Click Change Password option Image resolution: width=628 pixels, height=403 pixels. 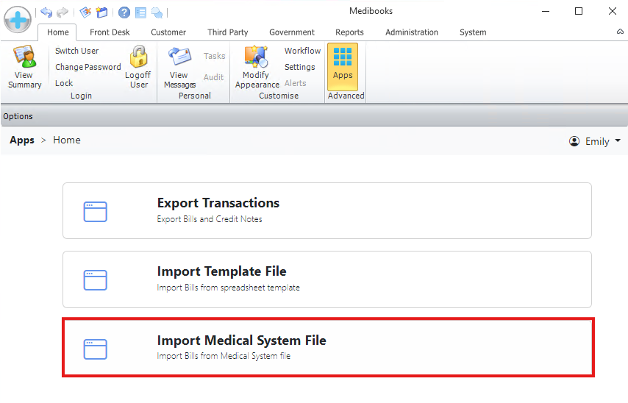tap(88, 67)
